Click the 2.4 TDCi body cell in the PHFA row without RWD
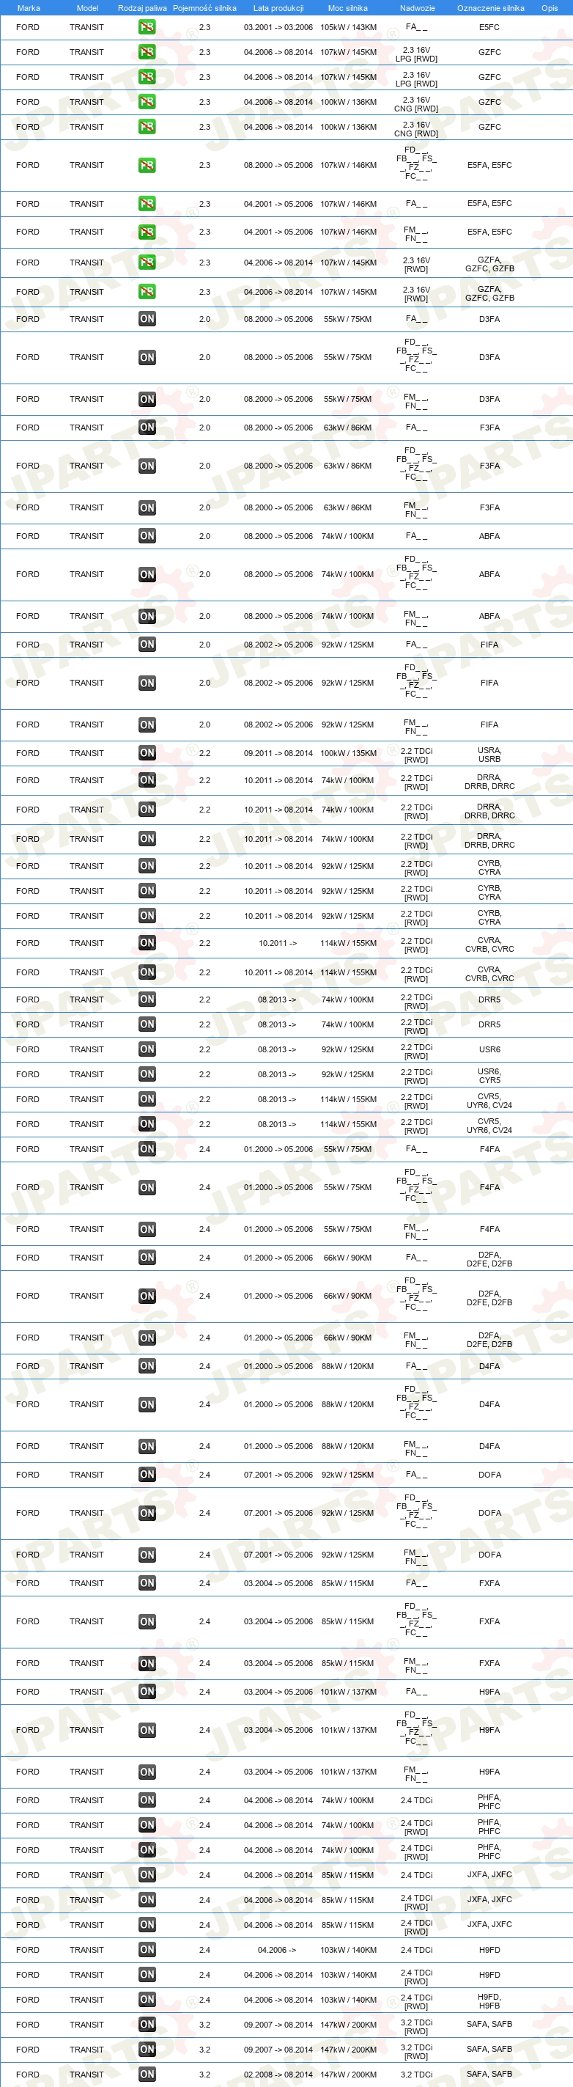This screenshot has height=2087, width=573. [416, 1800]
